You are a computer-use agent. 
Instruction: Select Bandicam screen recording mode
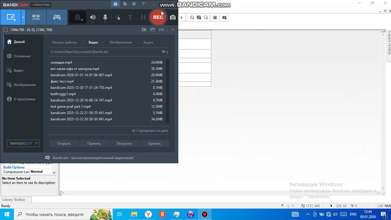[x=11, y=17]
